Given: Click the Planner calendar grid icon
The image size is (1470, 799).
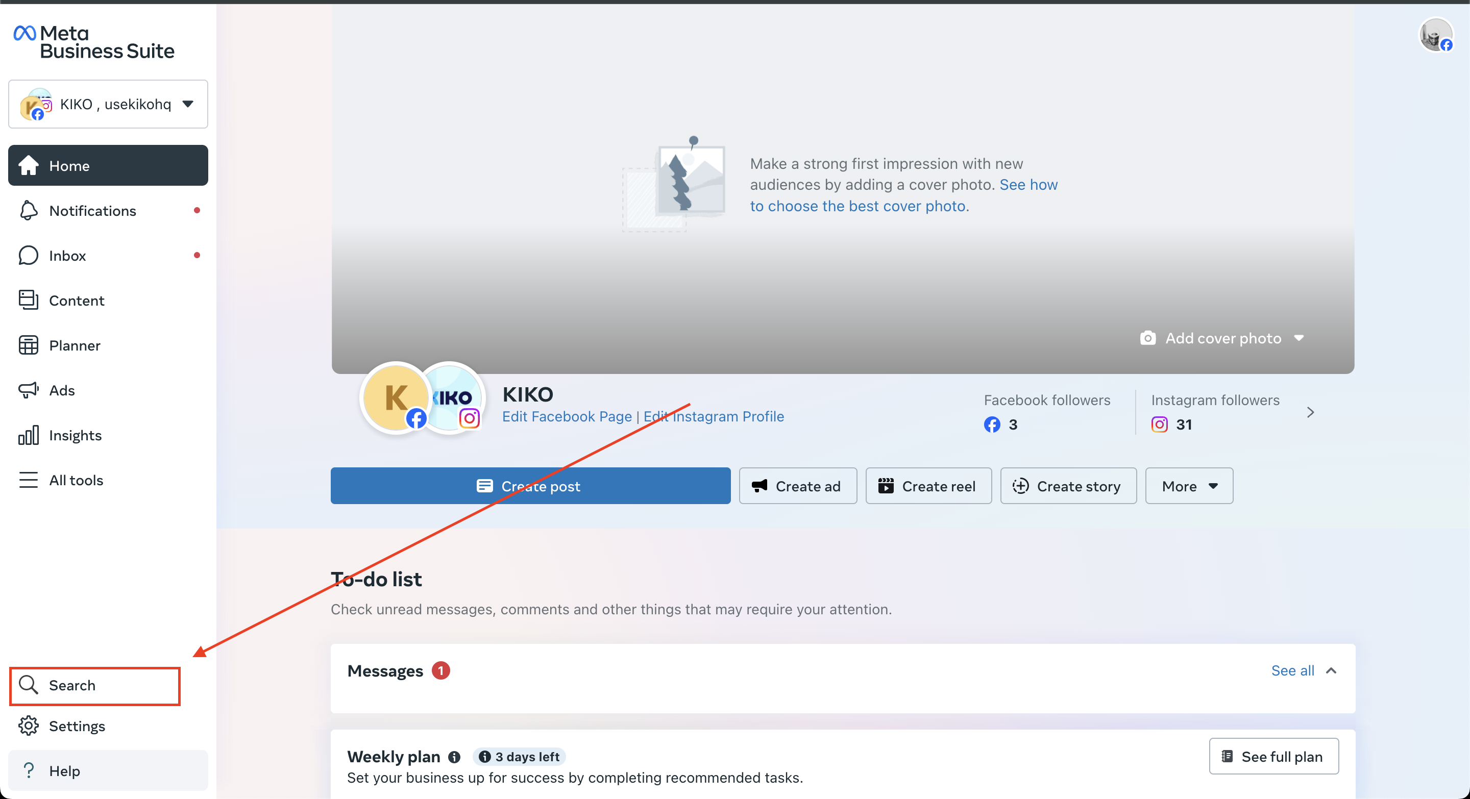Looking at the screenshot, I should (29, 345).
